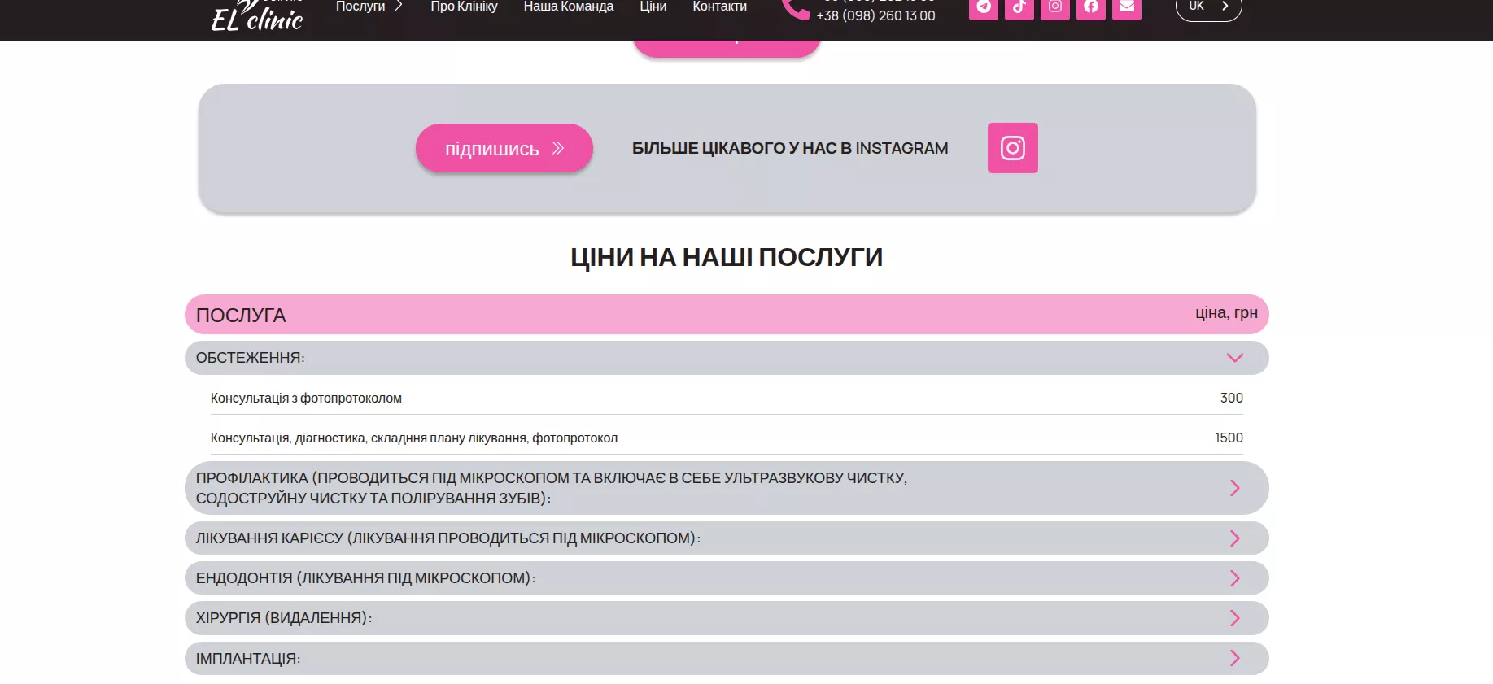Click the email envelope icon
Screen dimensions: 1493x684
click(x=1126, y=7)
